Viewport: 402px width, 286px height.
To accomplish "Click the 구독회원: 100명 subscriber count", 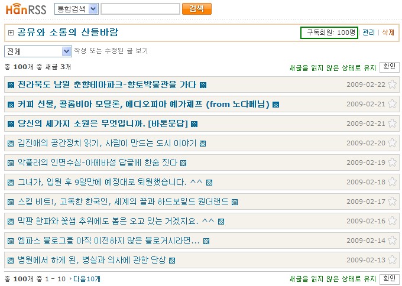I will coord(329,32).
